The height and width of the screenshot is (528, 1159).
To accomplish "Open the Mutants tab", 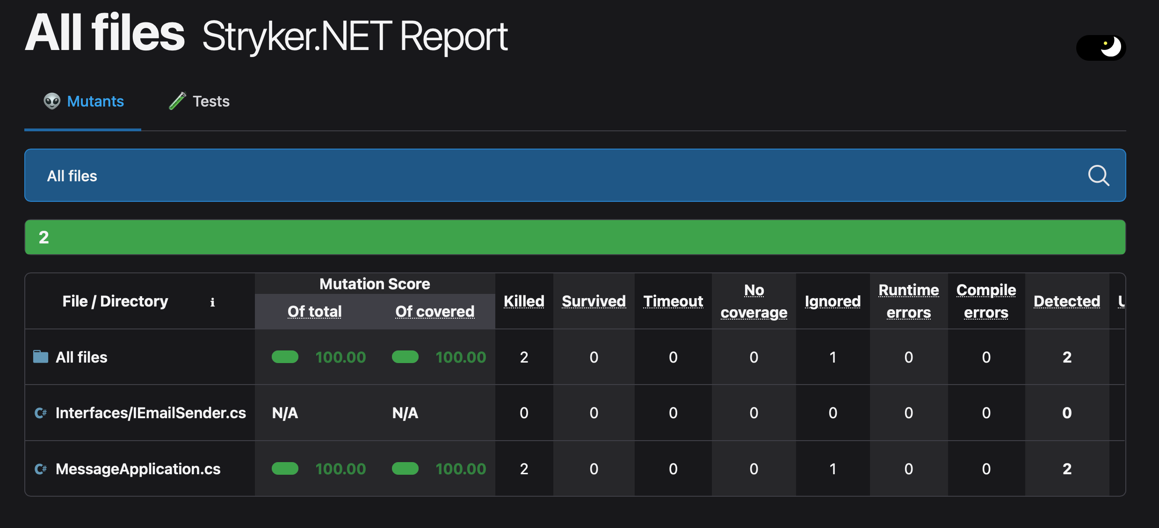I will point(83,101).
